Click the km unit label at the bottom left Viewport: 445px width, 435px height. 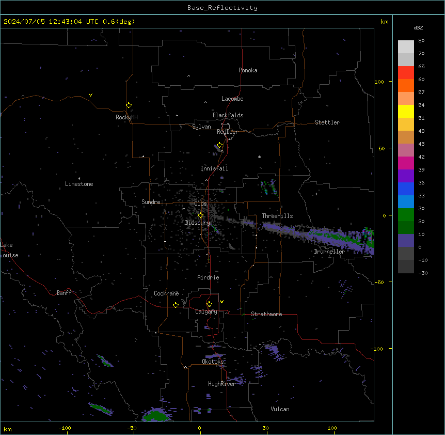(8, 429)
